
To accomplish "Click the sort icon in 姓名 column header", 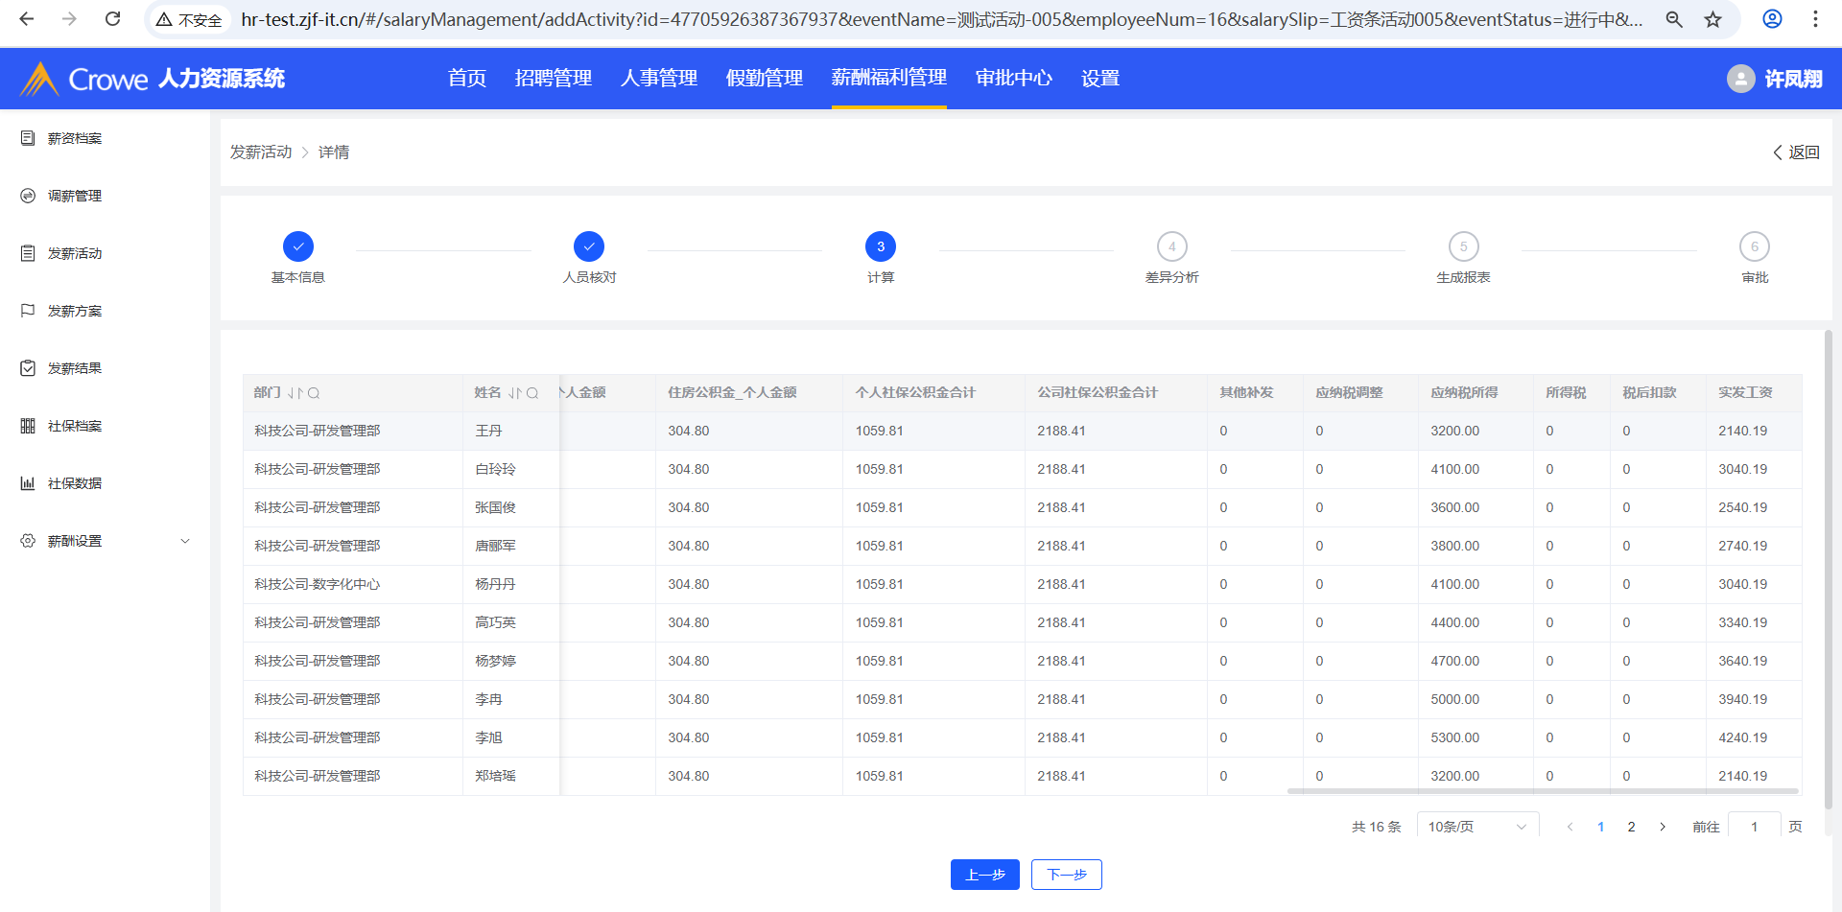I will click(x=515, y=393).
